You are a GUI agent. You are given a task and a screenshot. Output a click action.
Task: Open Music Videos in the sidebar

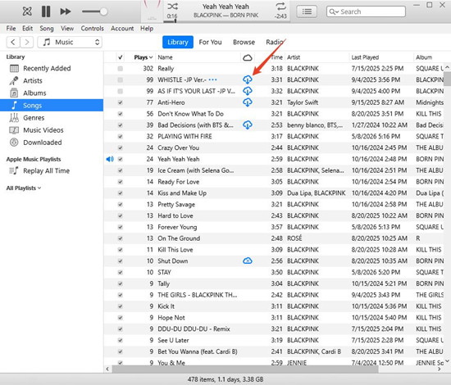pos(52,130)
